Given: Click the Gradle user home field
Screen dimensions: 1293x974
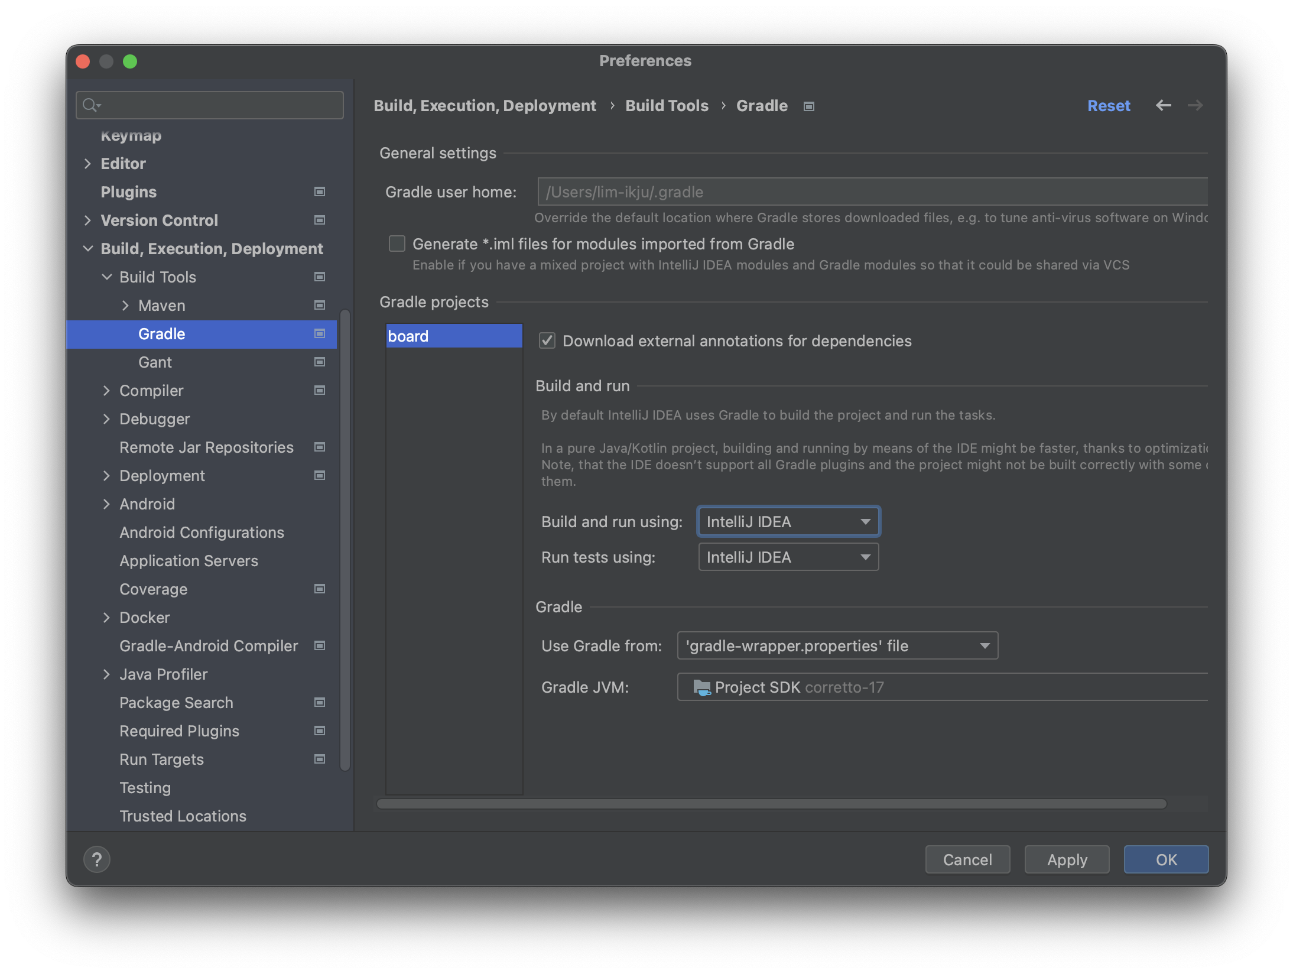Looking at the screenshot, I should coord(872,192).
